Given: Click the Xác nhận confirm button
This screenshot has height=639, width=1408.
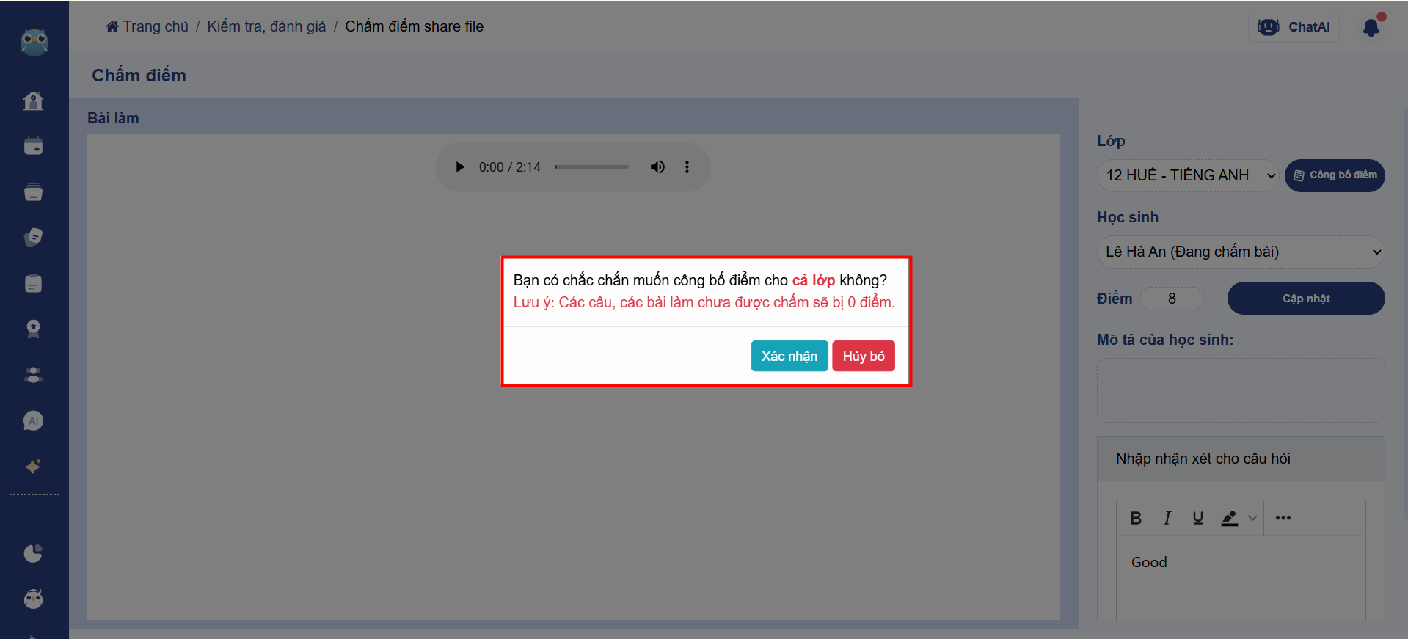Looking at the screenshot, I should (789, 356).
